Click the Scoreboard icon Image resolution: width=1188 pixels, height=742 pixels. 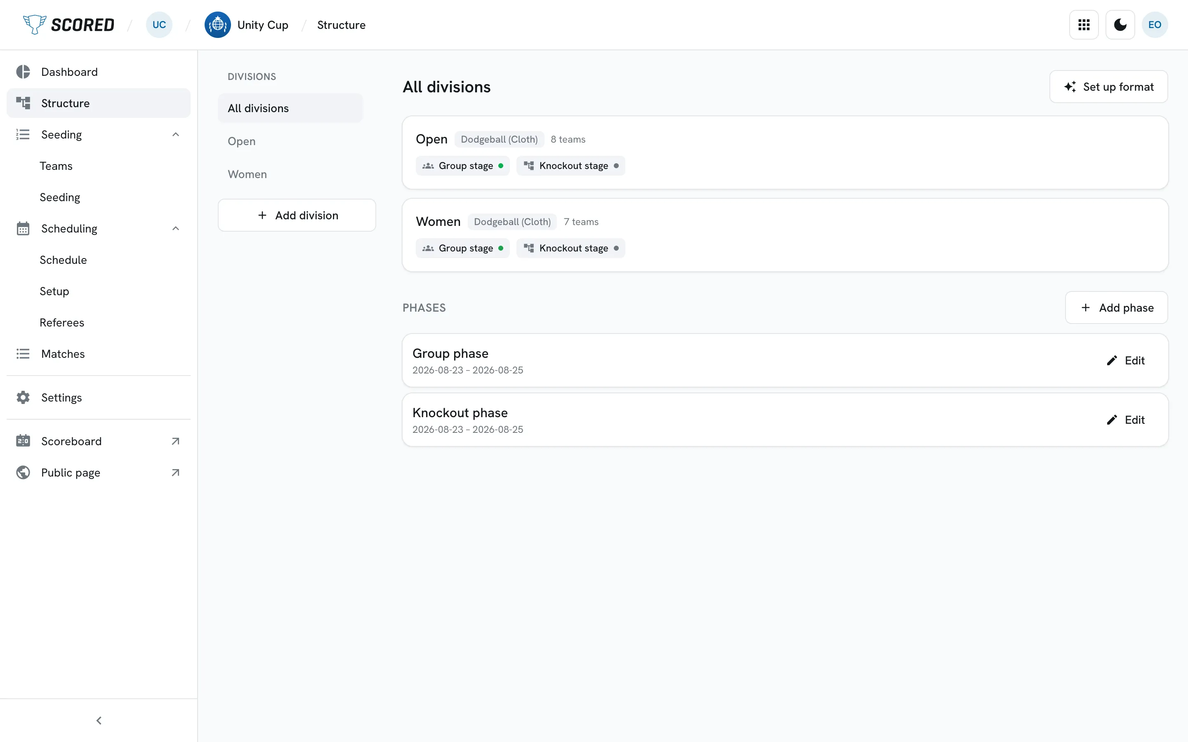pos(23,441)
